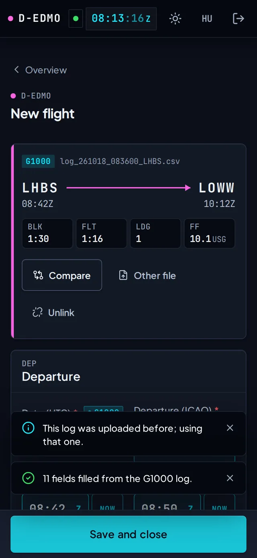Dismiss the '11 fields filled' notification

pyautogui.click(x=230, y=478)
